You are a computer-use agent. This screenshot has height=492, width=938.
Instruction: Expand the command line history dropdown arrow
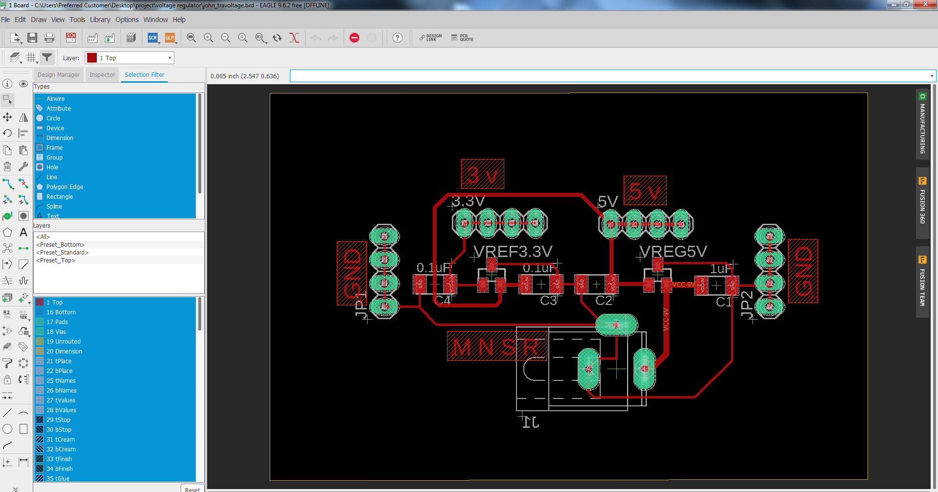coord(932,76)
